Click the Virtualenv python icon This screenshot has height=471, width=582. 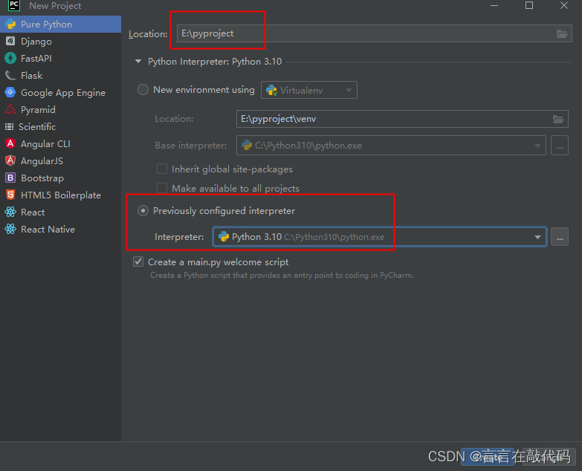(x=272, y=90)
